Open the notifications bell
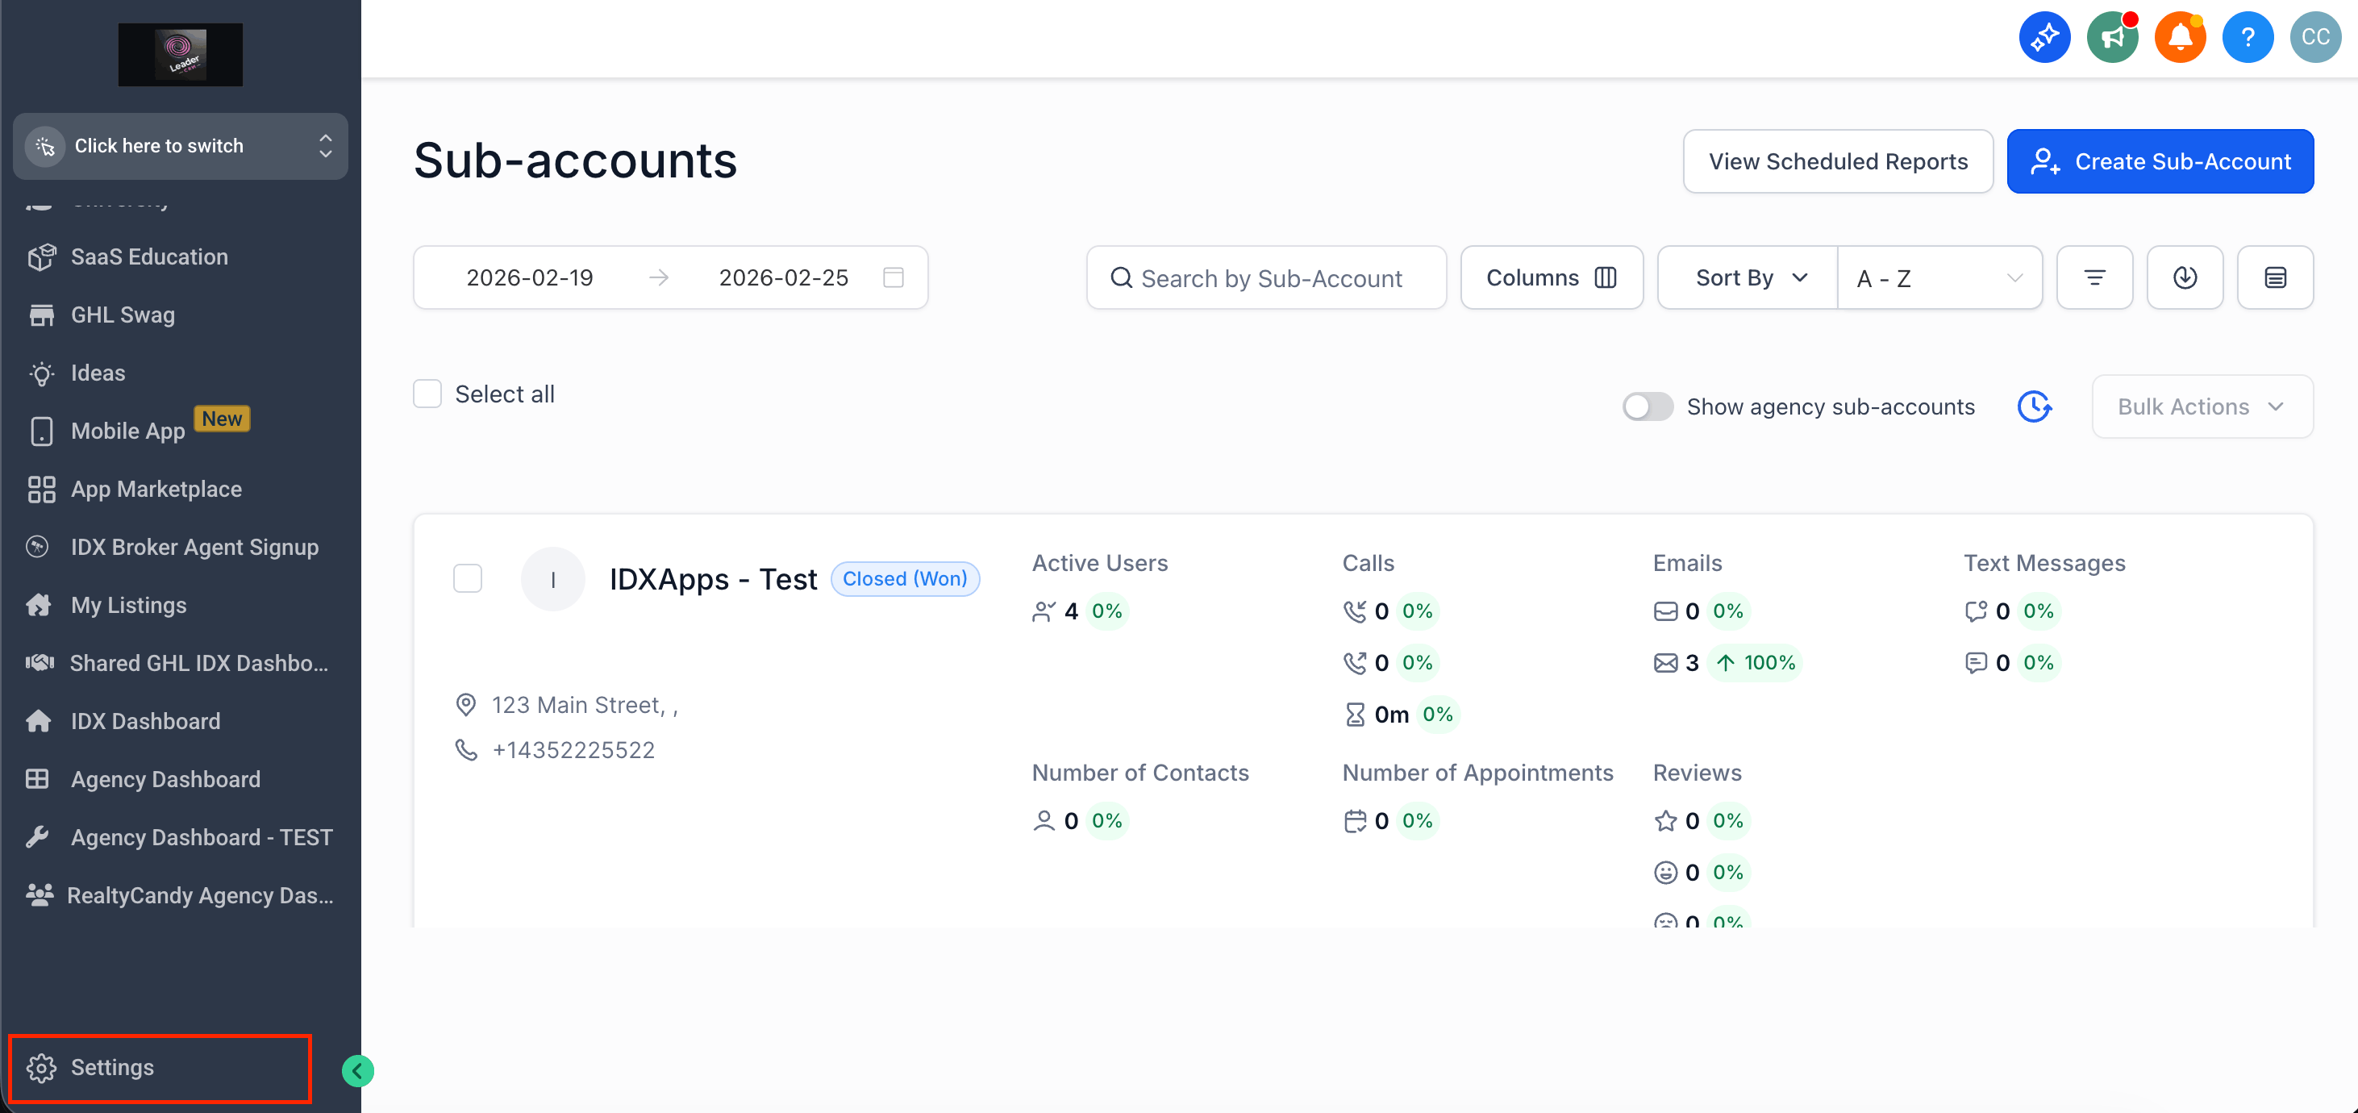Image resolution: width=2358 pixels, height=1113 pixels. pyautogui.click(x=2180, y=38)
